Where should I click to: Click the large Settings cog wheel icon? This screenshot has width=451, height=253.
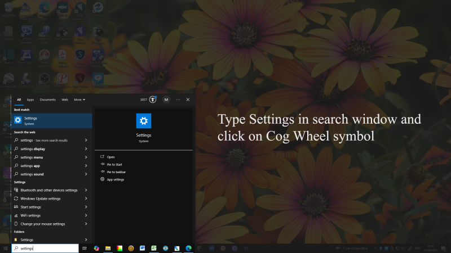(x=143, y=121)
